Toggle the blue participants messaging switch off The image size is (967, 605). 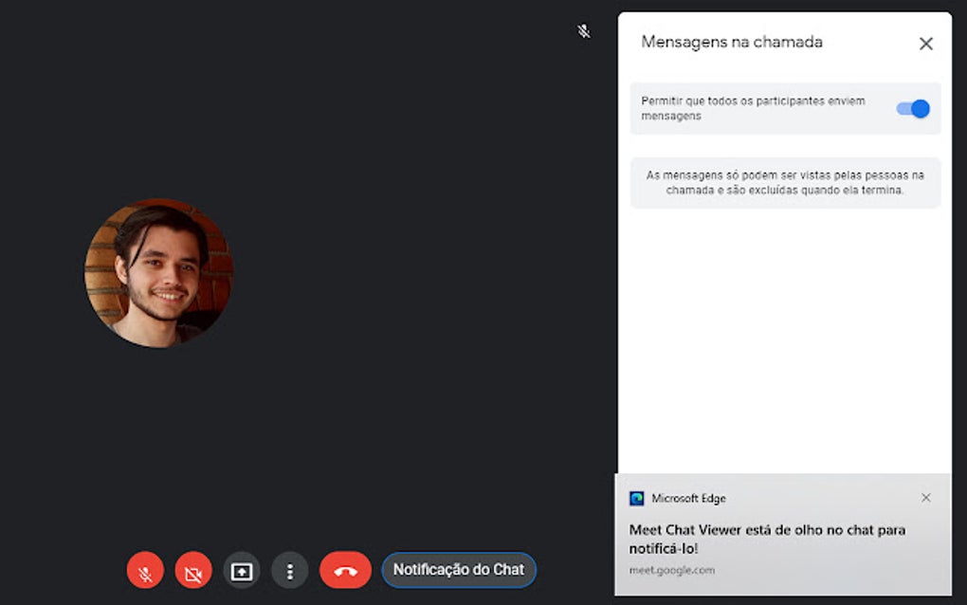tap(911, 109)
